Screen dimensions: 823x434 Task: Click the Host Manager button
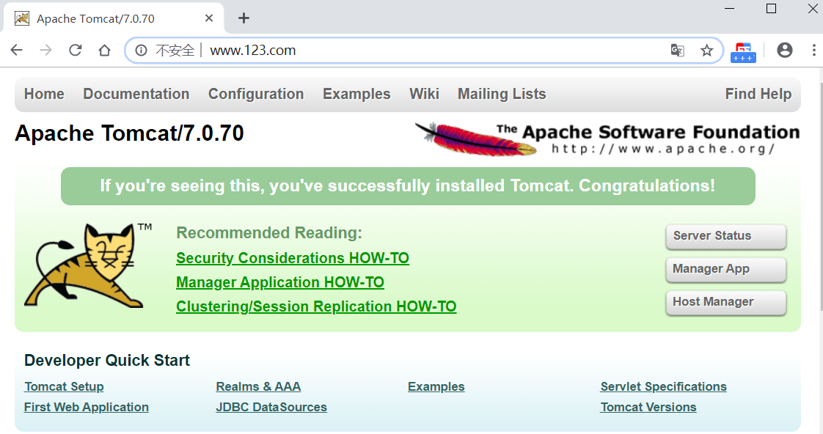tap(726, 303)
